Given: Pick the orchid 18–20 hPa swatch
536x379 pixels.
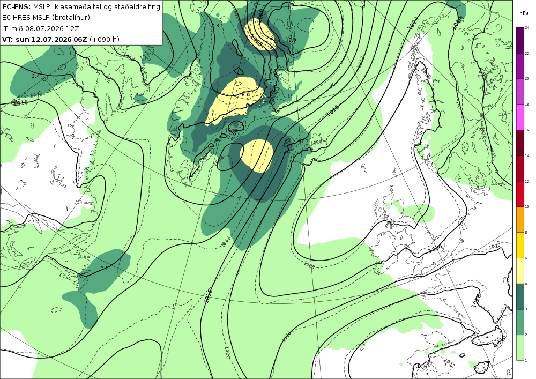Looking at the screenshot, I should tap(520, 91).
